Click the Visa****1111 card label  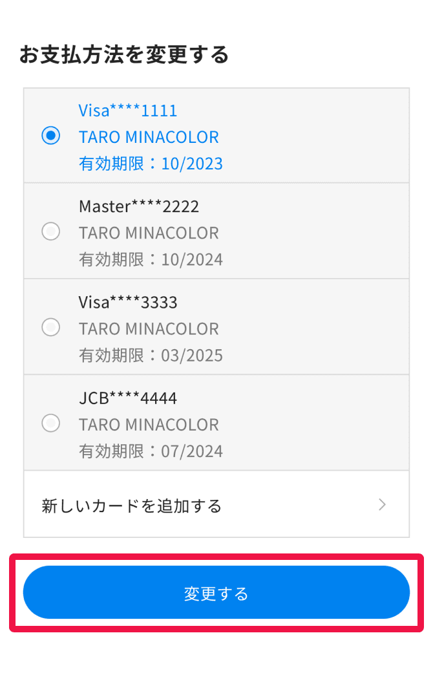(x=128, y=111)
